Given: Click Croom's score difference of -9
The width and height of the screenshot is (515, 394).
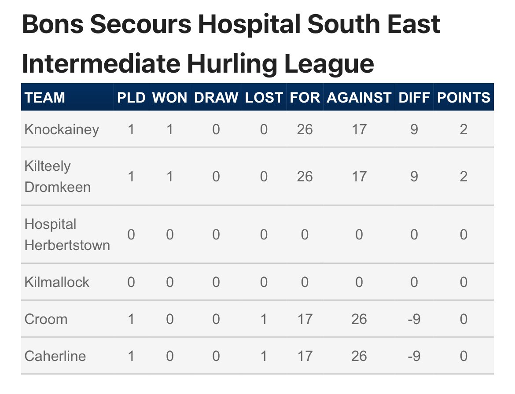Looking at the screenshot, I should [414, 319].
